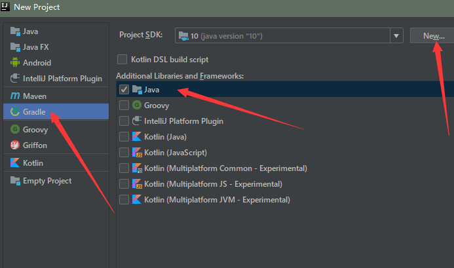Select Kotlin (Multiplatform JVM - Experimental) row

pos(285,200)
